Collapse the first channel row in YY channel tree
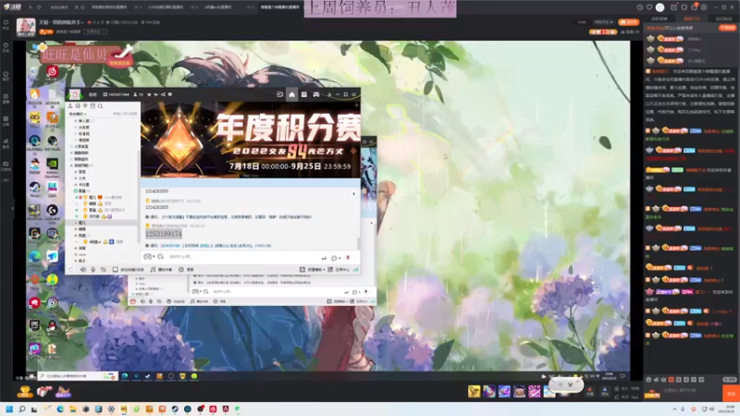Image resolution: width=740 pixels, height=416 pixels. [x=76, y=121]
